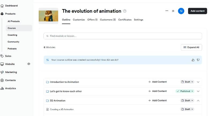Toggle Website visibility eye icon in sidebar
Image resolution: width=209 pixels, height=116 pixels.
(29, 64)
